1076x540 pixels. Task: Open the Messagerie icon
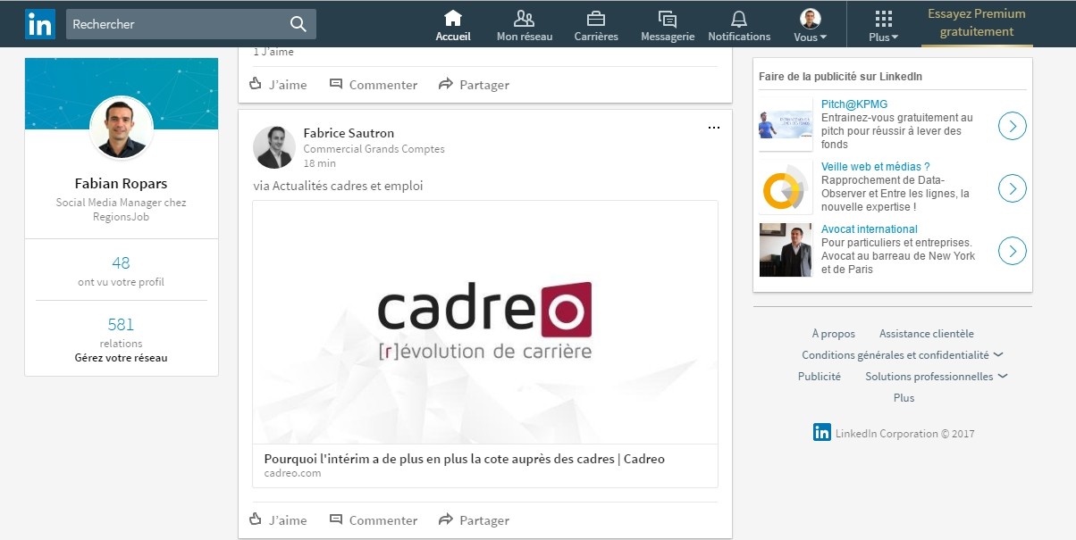667,18
